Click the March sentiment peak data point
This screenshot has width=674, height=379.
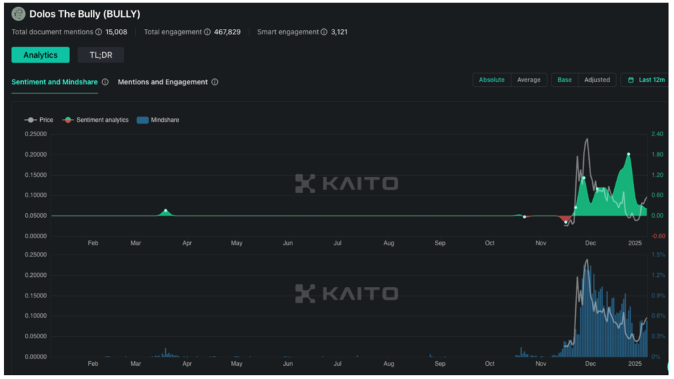[x=165, y=211]
